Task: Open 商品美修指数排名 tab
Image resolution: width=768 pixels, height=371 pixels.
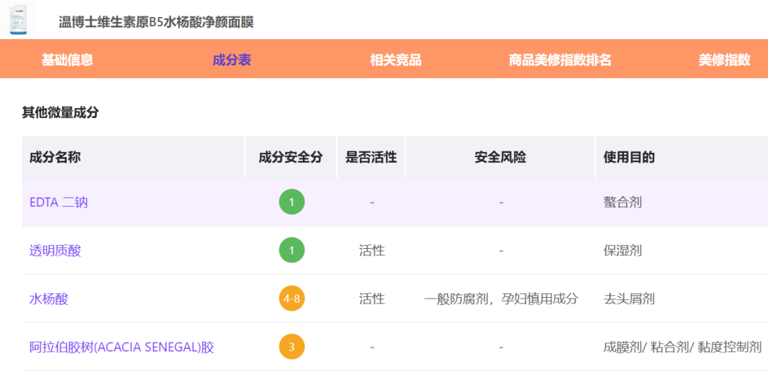Action: tap(560, 60)
